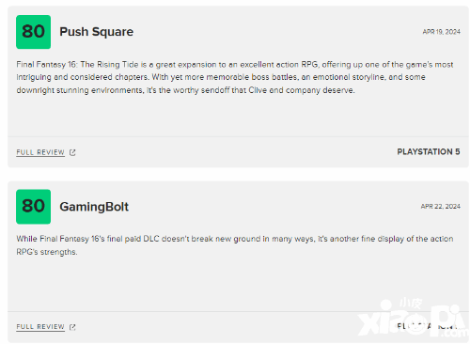Click the partially hidden platform label in GamingBolt card
470x344 pixels.
pos(429,326)
